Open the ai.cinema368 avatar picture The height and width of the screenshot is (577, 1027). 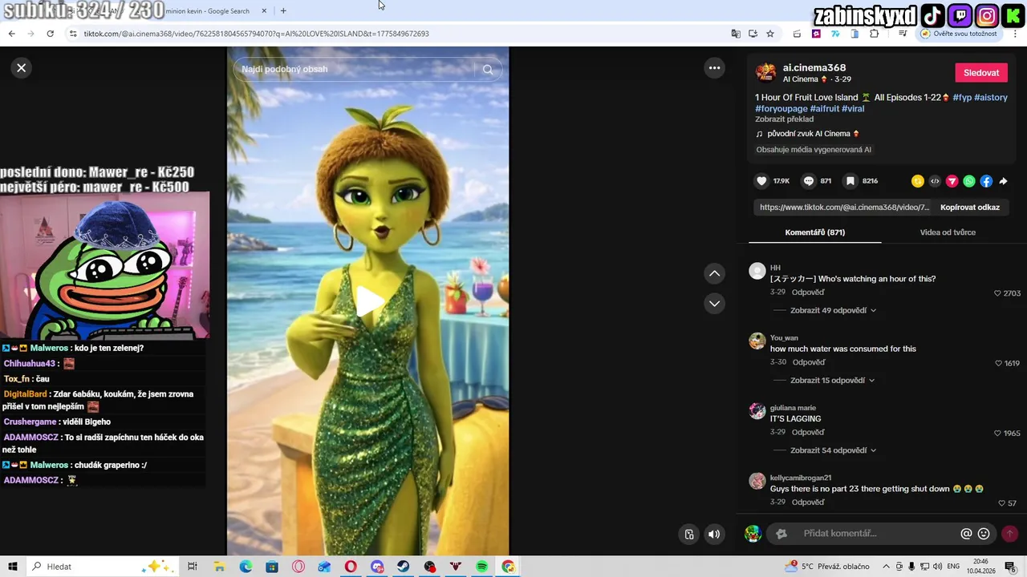766,73
